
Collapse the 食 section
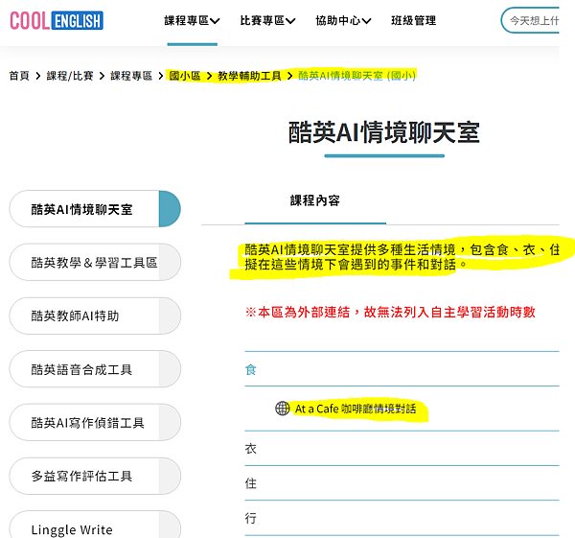click(402, 369)
